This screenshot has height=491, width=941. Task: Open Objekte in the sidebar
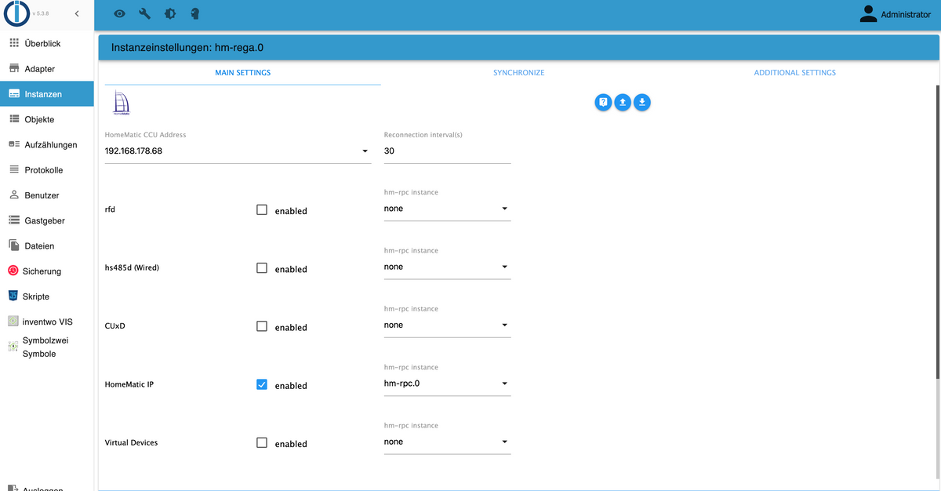coord(47,119)
